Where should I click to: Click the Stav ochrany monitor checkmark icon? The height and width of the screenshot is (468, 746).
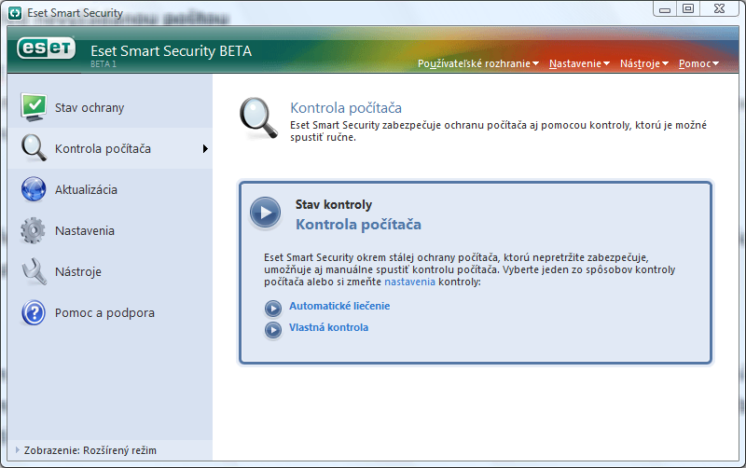point(34,107)
